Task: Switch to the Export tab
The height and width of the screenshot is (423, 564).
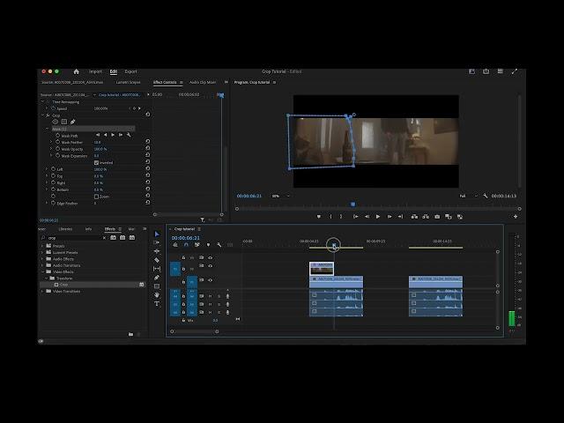Action: pos(131,71)
